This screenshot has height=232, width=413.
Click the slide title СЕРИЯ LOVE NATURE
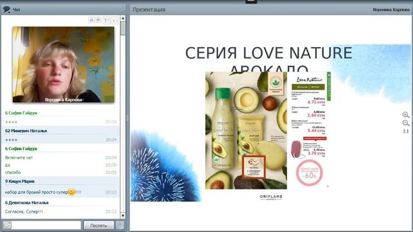(269, 53)
